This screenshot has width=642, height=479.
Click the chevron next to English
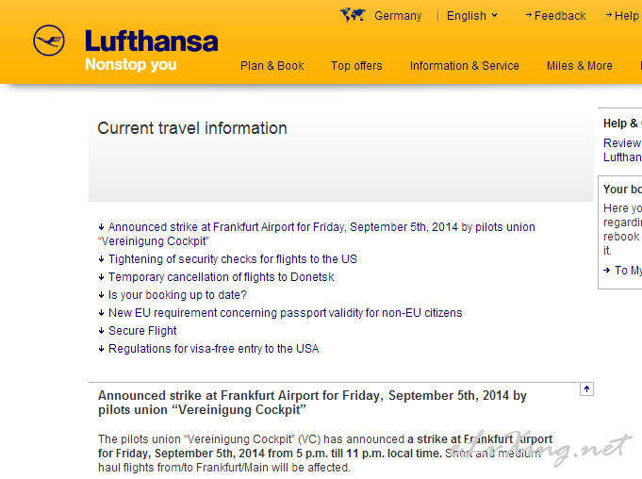(x=494, y=15)
